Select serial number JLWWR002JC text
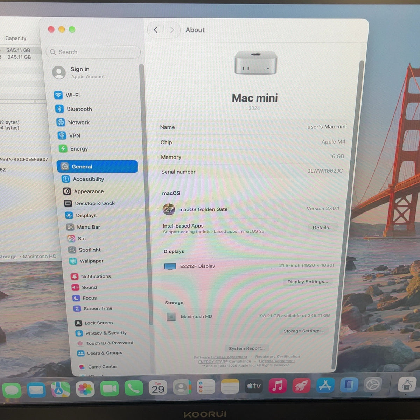Screen dimensions: 420x420 325,171
